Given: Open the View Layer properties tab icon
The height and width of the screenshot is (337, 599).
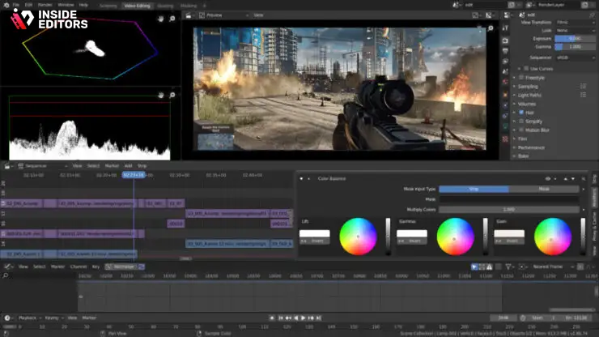Looking at the screenshot, I should (505, 62).
